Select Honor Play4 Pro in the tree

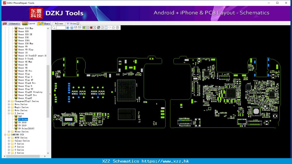[x=27, y=83]
